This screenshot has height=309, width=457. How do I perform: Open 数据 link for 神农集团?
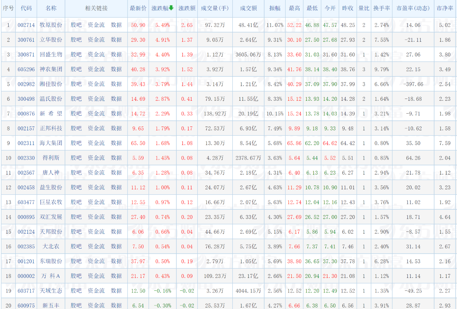click(x=116, y=69)
